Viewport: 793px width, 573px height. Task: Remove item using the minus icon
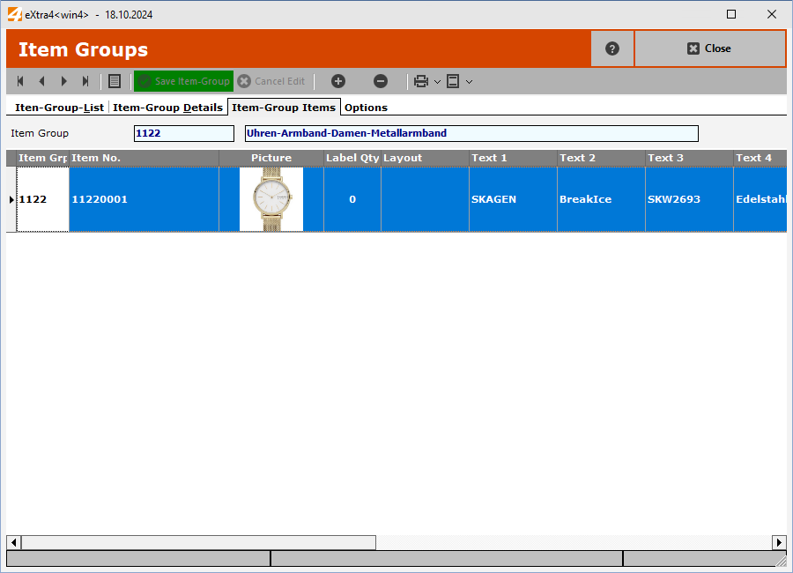[381, 81]
